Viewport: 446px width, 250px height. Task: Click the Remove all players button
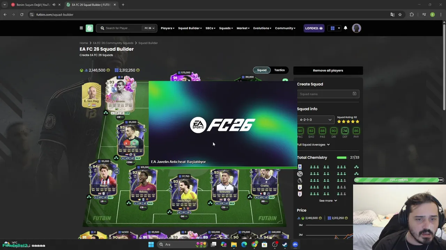click(x=328, y=70)
